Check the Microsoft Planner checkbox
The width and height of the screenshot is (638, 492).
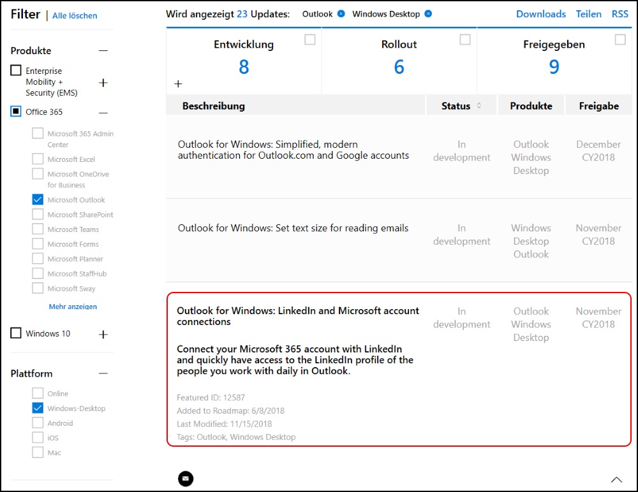[38, 259]
